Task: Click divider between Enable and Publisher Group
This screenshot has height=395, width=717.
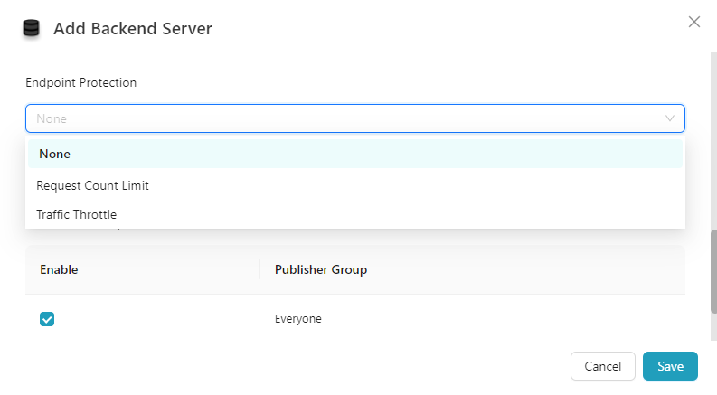Action: pos(260,269)
